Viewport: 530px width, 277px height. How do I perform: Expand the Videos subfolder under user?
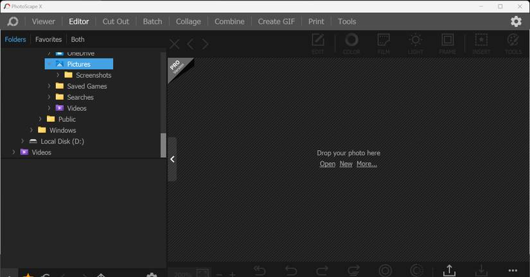pos(49,108)
